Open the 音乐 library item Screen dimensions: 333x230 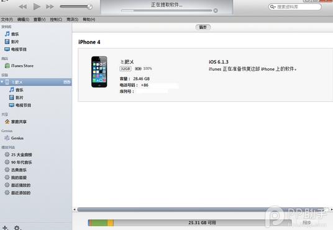pyautogui.click(x=12, y=34)
